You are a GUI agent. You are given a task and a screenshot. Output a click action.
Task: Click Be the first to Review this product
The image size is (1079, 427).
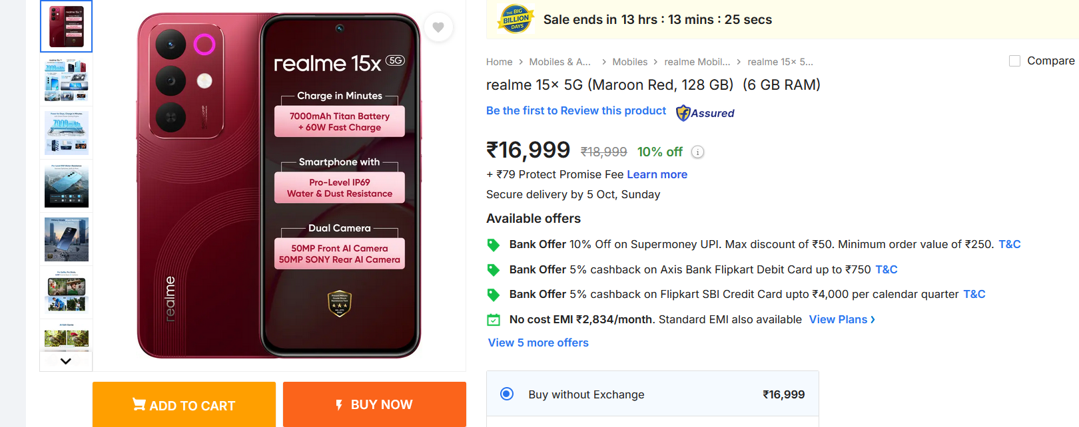point(575,110)
